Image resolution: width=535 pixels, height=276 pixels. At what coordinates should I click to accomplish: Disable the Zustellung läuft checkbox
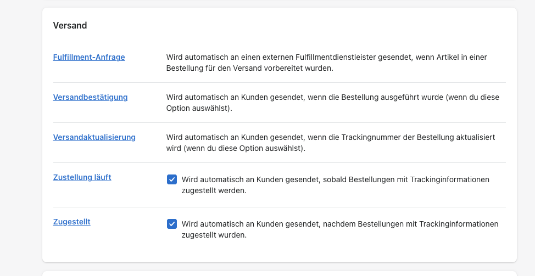click(x=172, y=179)
